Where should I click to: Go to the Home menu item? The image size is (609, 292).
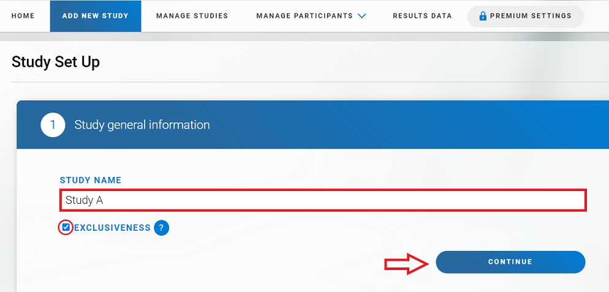(23, 16)
